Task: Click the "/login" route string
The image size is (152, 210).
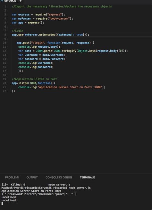Action: [38, 43]
